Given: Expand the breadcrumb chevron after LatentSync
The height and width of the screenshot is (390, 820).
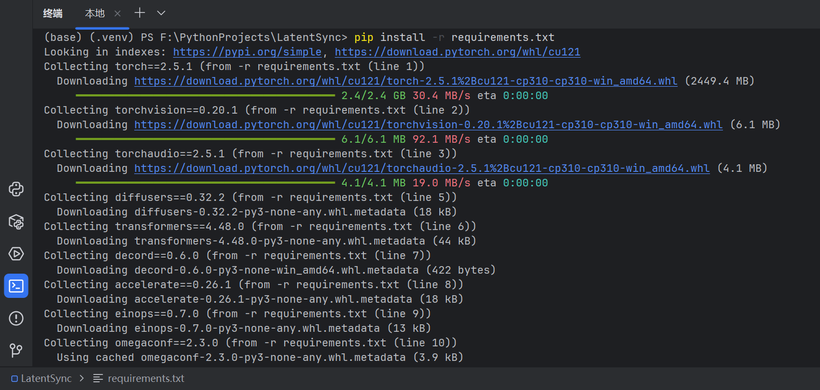Looking at the screenshot, I should pos(82,379).
